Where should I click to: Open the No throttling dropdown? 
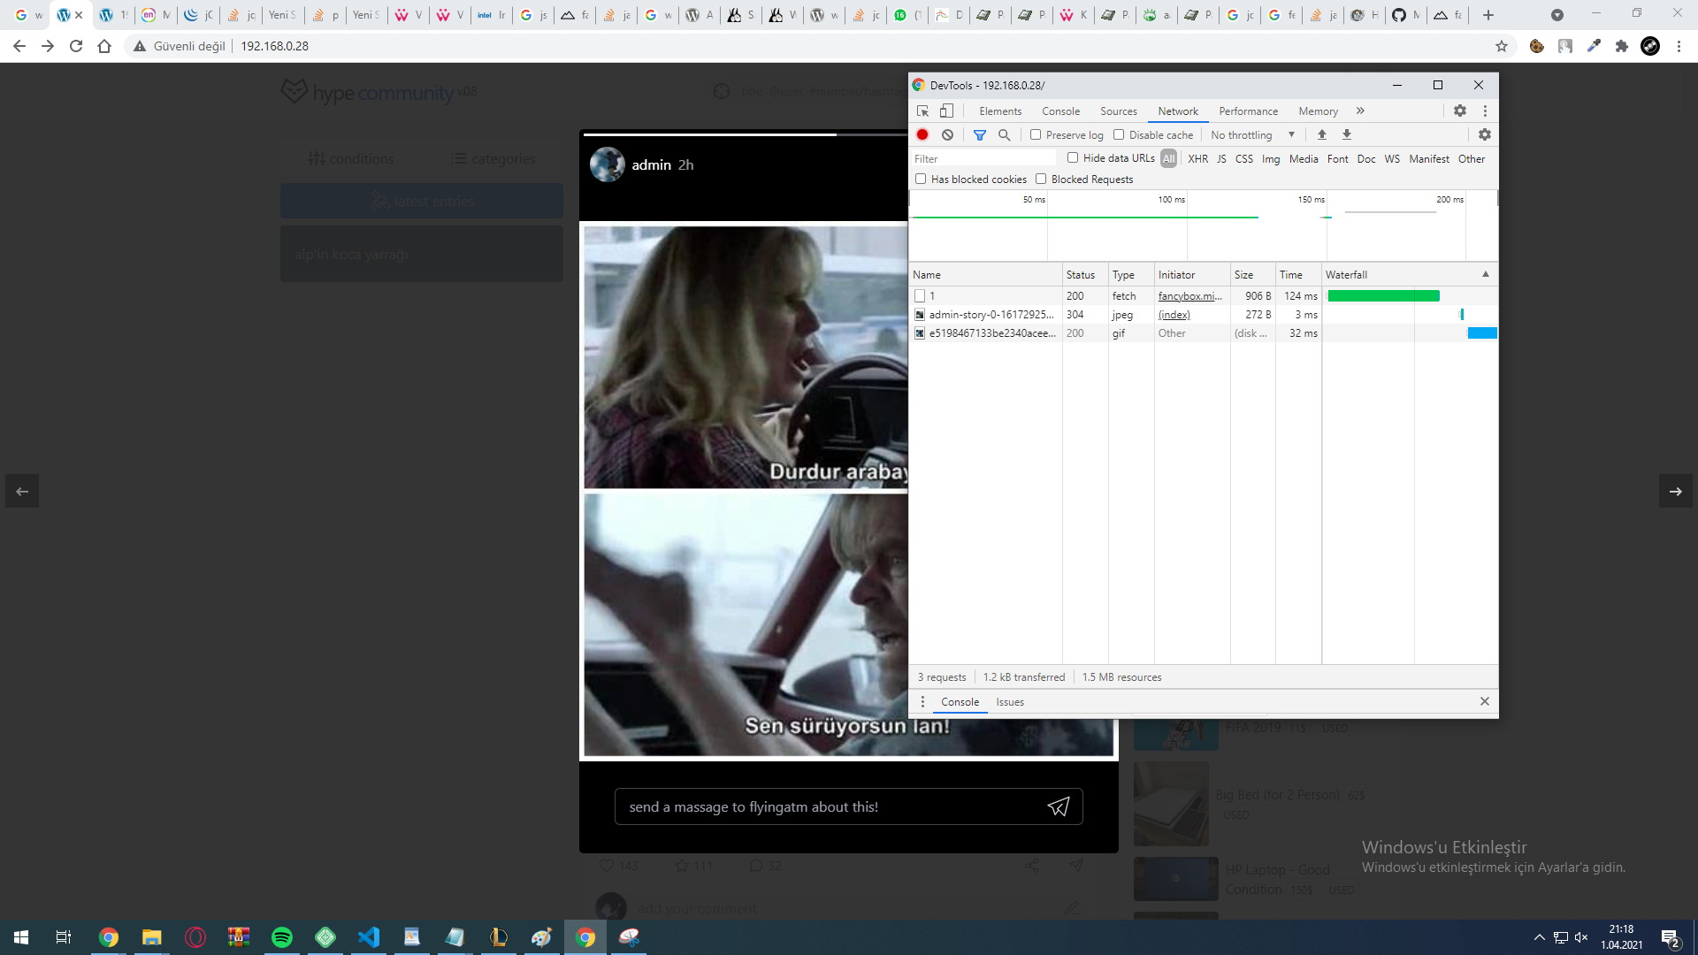(1252, 134)
